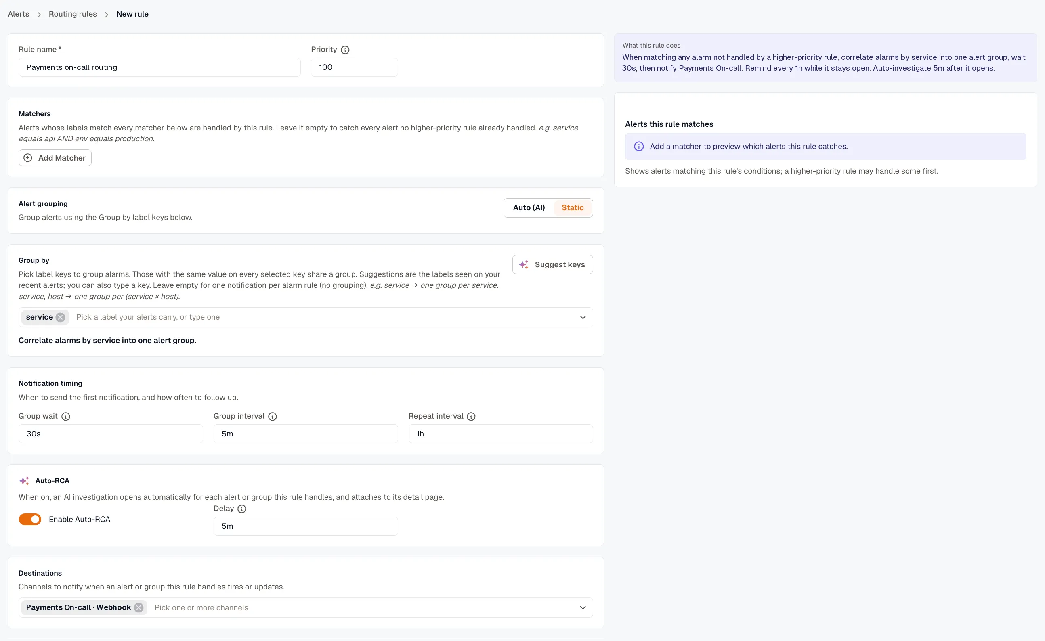Image resolution: width=1045 pixels, height=641 pixels.
Task: Click 'Correlate alarms by service' summary text
Action: pyautogui.click(x=107, y=340)
